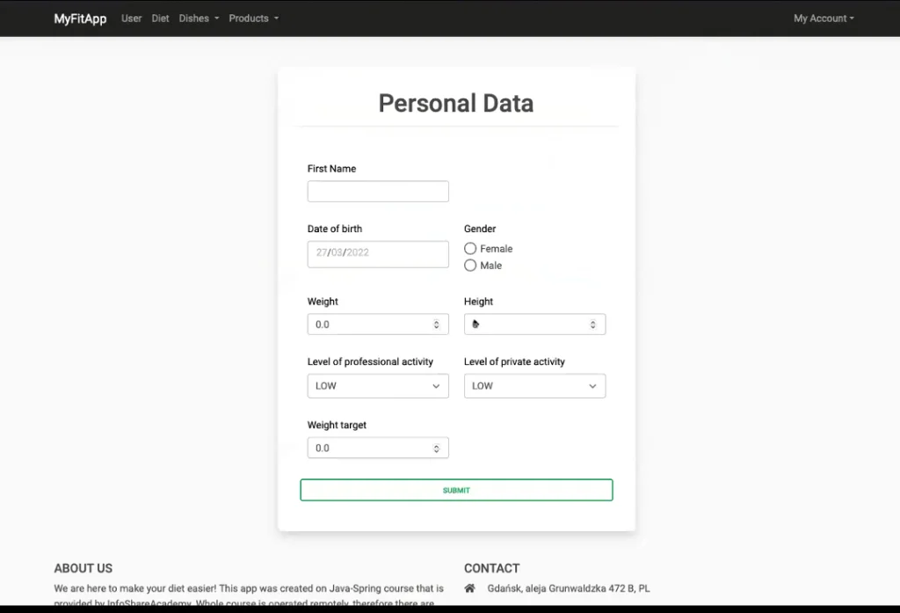Expand the Dishes menu in the navbar
Image resolution: width=900 pixels, height=613 pixels.
199,18
